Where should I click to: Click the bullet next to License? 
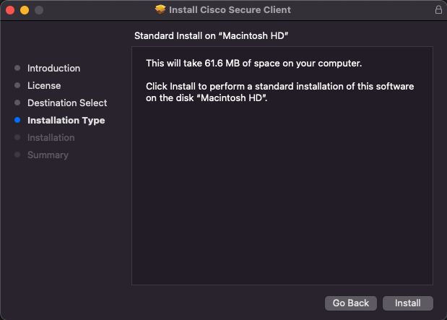tap(17, 86)
